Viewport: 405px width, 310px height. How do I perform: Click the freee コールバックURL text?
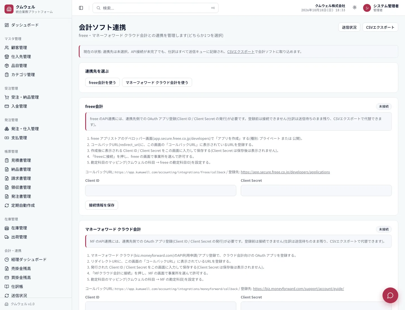click(170, 172)
